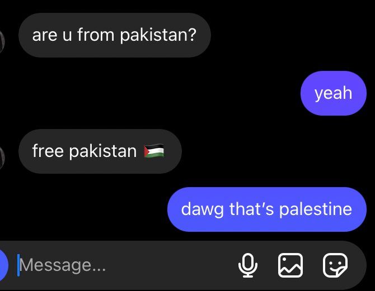
Task: Click empty area right of 'free pakistan' bubble
Action: (x=275, y=151)
